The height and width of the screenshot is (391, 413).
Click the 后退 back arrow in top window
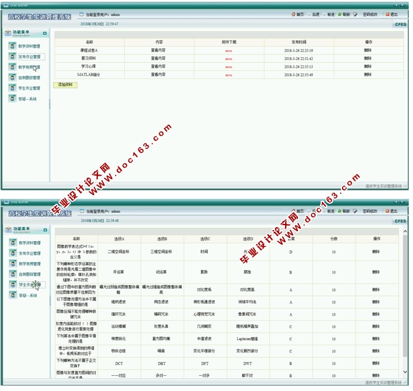coord(309,14)
